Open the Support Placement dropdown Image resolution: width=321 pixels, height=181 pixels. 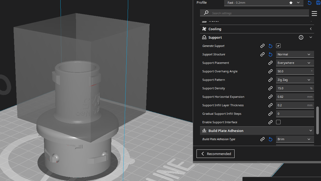pos(295,63)
